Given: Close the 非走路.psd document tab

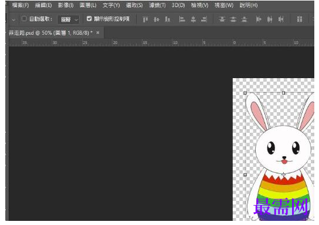Looking at the screenshot, I should click(x=98, y=33).
